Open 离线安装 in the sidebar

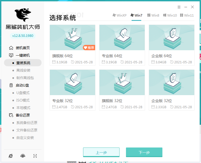23,70
